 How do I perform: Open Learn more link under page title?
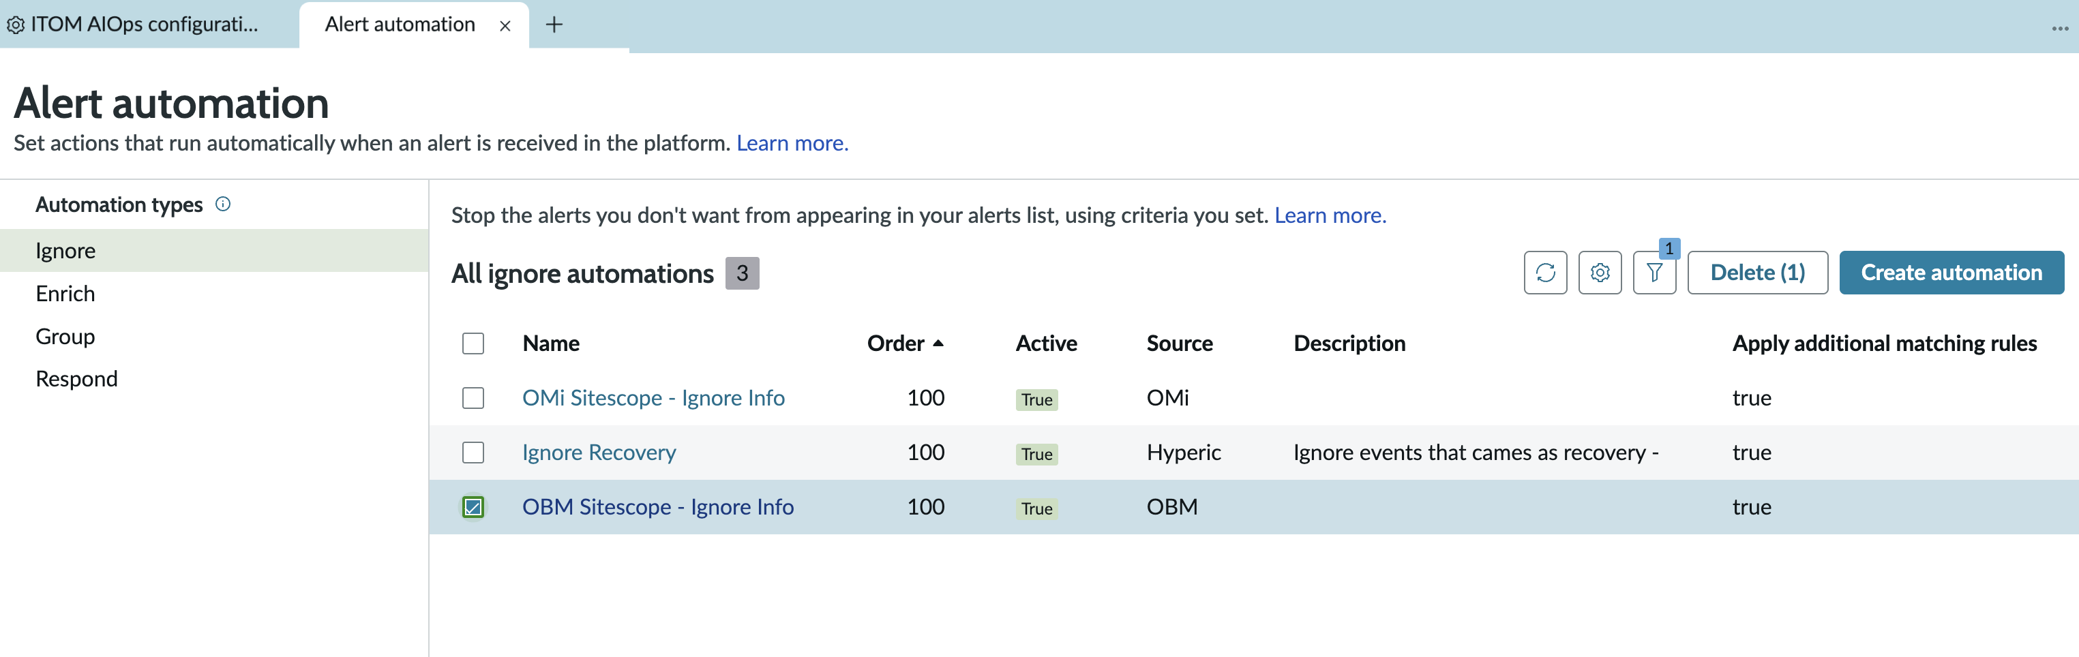pos(792,144)
